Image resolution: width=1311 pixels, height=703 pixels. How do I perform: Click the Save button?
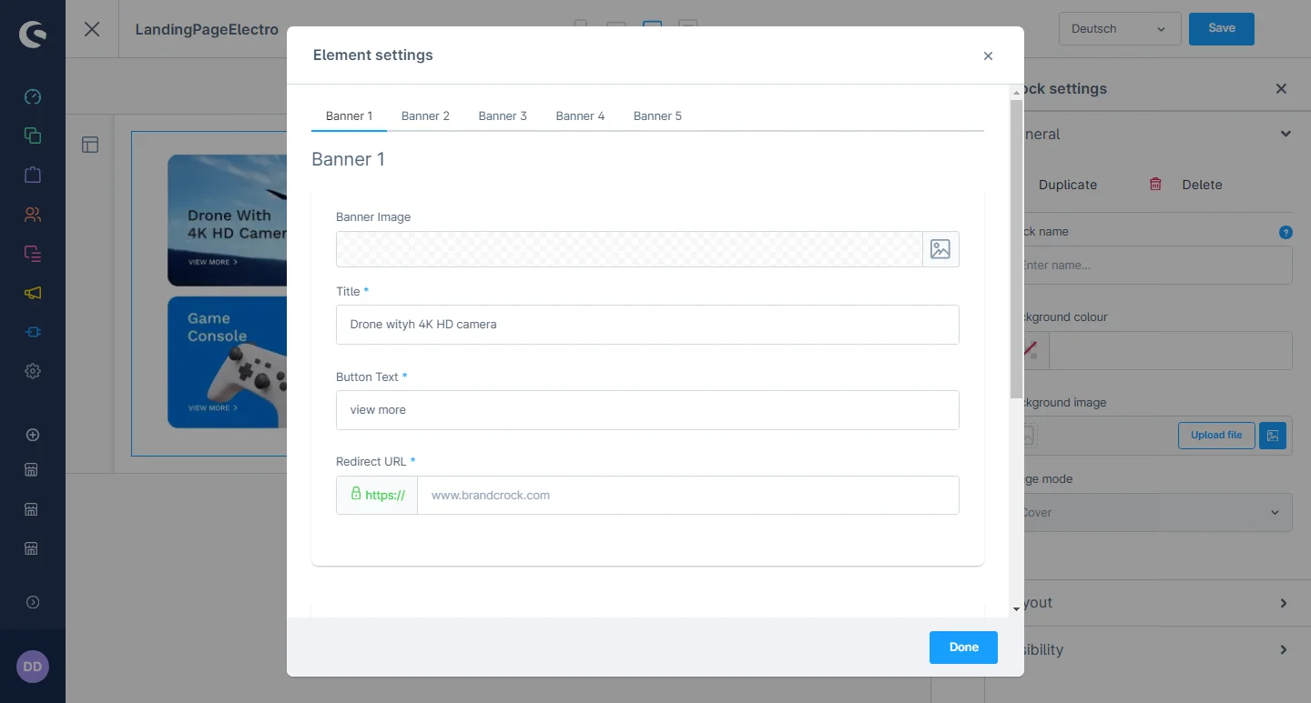[1221, 29]
